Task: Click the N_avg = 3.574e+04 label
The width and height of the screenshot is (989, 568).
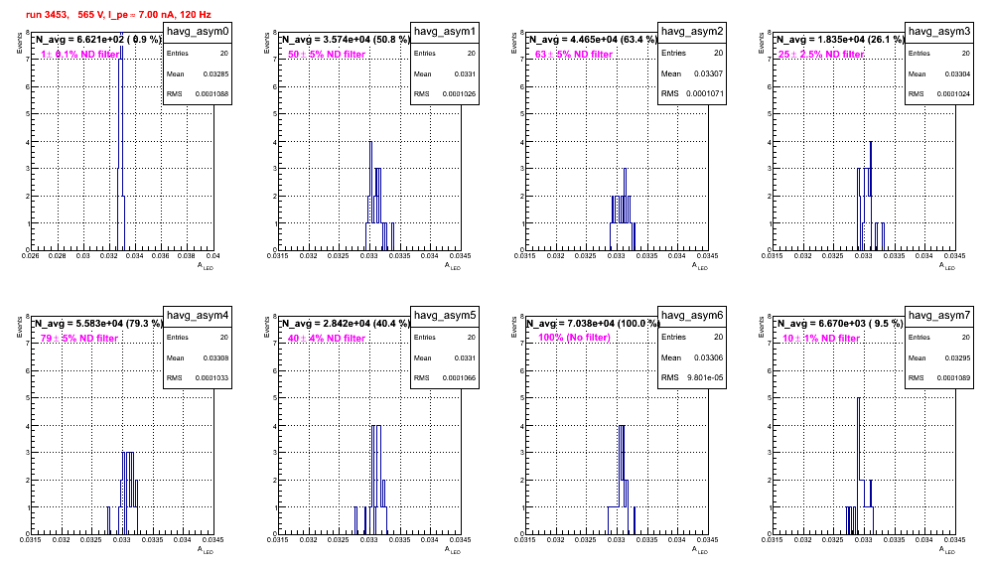Action: point(345,40)
